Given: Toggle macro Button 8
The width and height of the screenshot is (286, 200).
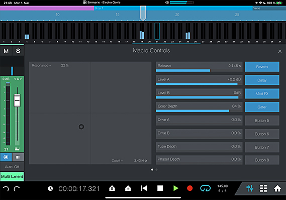Looking at the screenshot, I should [262, 160].
